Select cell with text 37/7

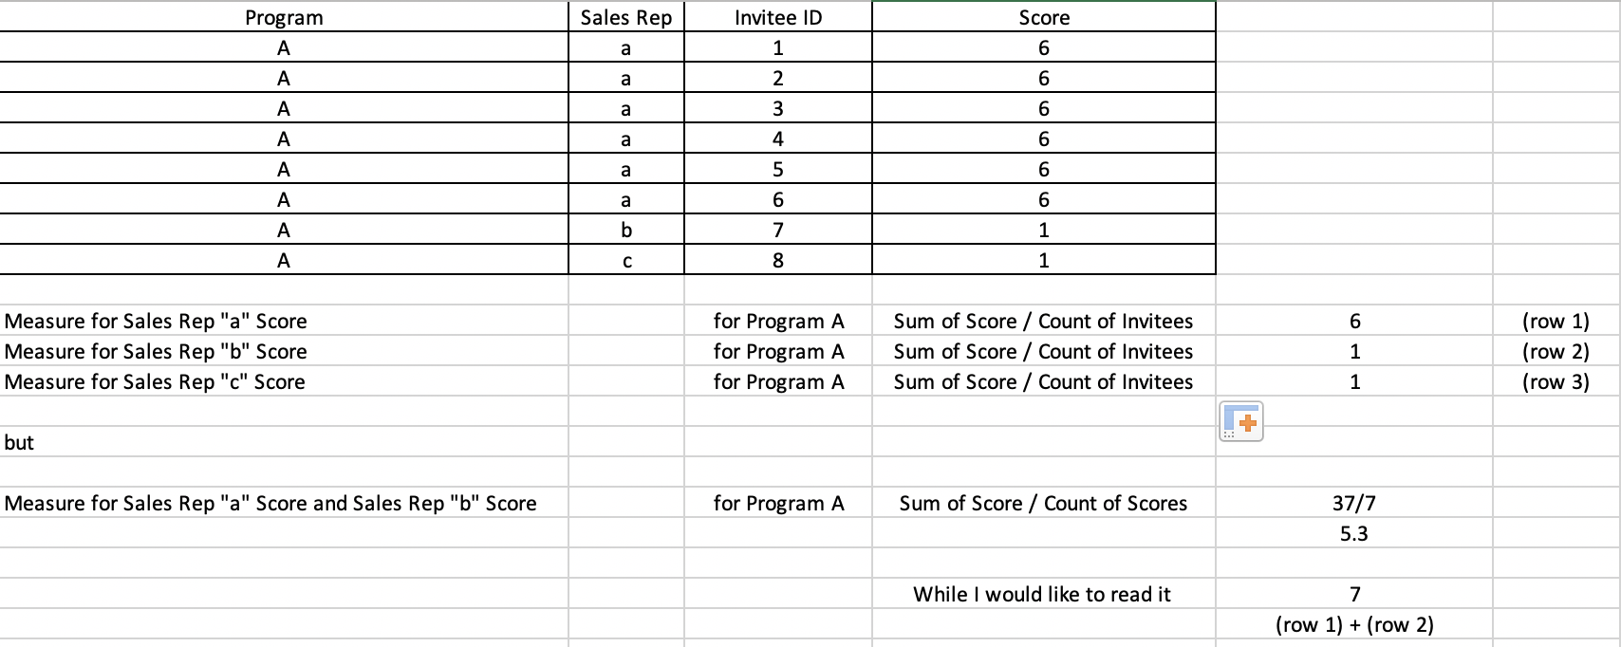[x=1354, y=503]
